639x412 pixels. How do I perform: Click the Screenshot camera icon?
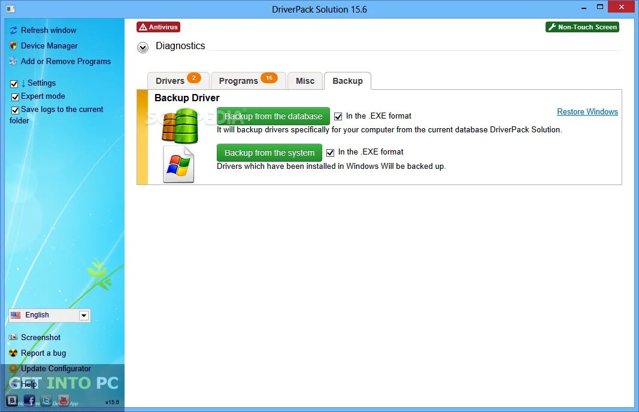[x=13, y=337]
